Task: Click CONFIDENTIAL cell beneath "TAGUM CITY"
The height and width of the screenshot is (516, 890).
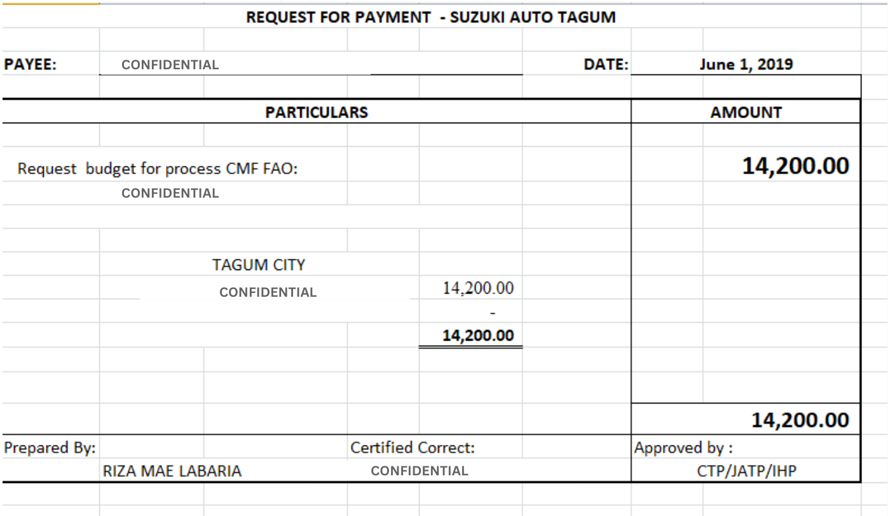Action: [x=268, y=292]
